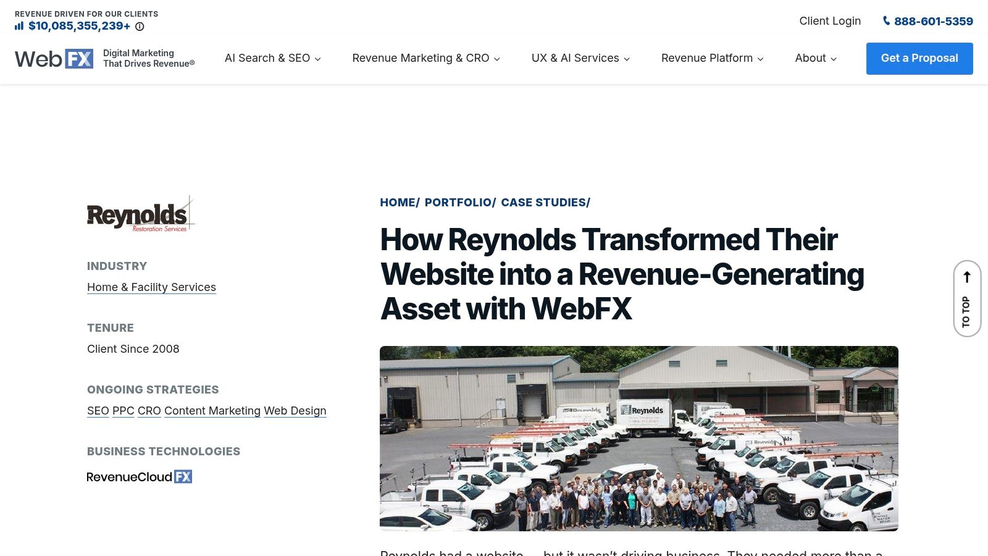Click the 'Client Since 2008' text
This screenshot has width=988, height=556.
point(133,349)
